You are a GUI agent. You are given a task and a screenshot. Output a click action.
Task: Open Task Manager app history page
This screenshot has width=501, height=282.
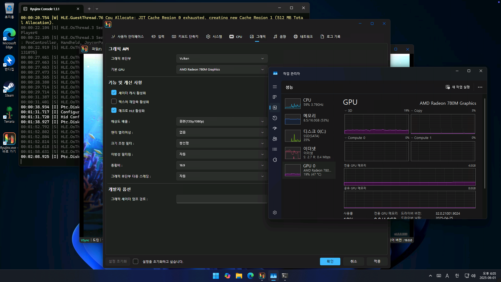[275, 118]
